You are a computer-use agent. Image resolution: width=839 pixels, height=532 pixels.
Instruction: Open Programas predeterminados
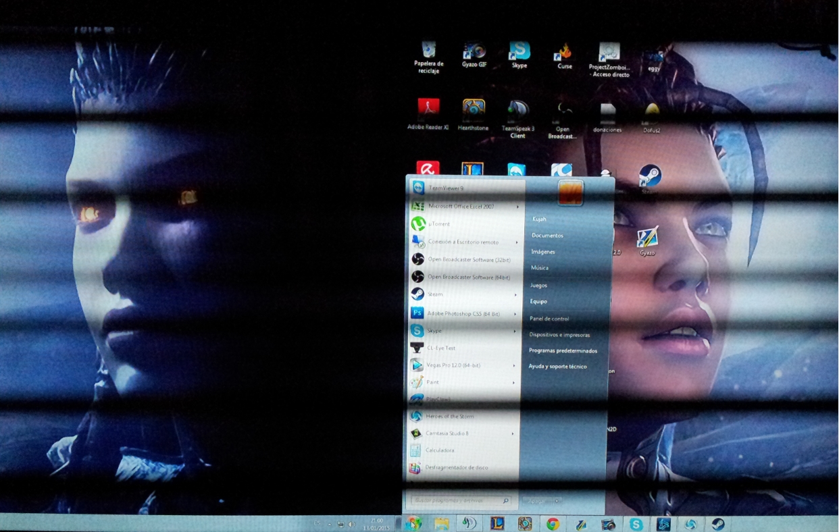[563, 351]
